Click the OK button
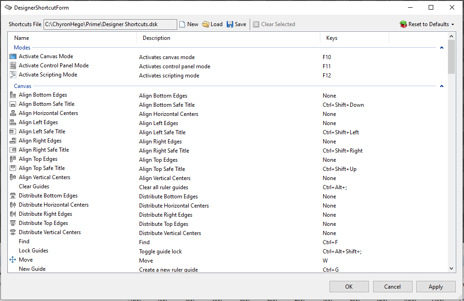Image resolution: width=464 pixels, height=301 pixels. pyautogui.click(x=349, y=286)
